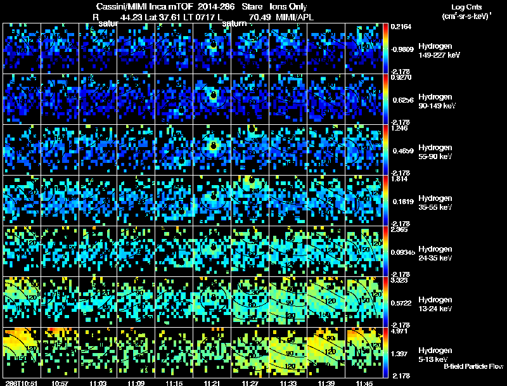The image size is (507, 386).
Task: Click the Saturn dot in the 90-149 keV 11:21 panel
Action: (x=213, y=95)
